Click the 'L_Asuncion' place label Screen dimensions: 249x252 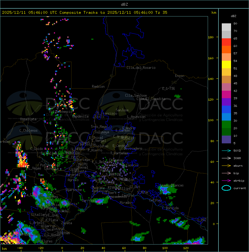(136, 117)
